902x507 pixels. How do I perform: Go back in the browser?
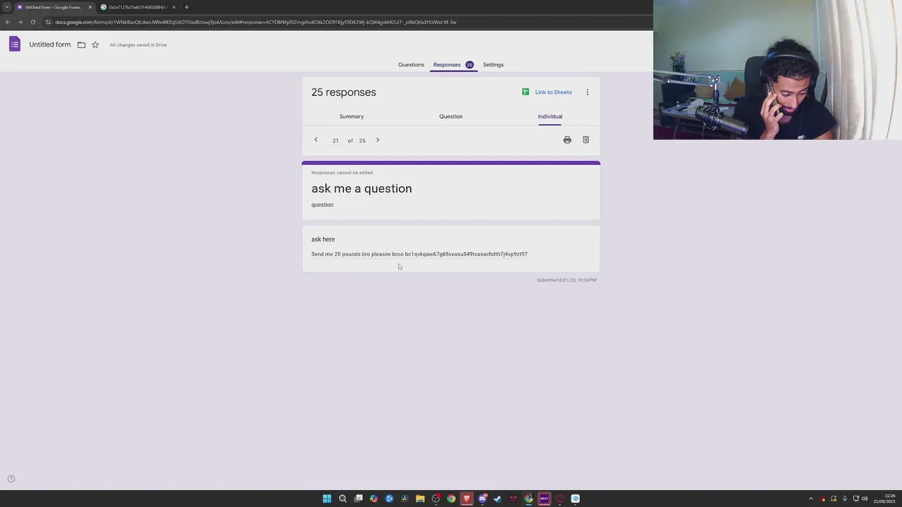point(7,22)
